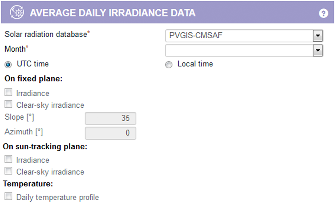
Task: Open the Month dropdown arrow
Action: tap(318, 51)
